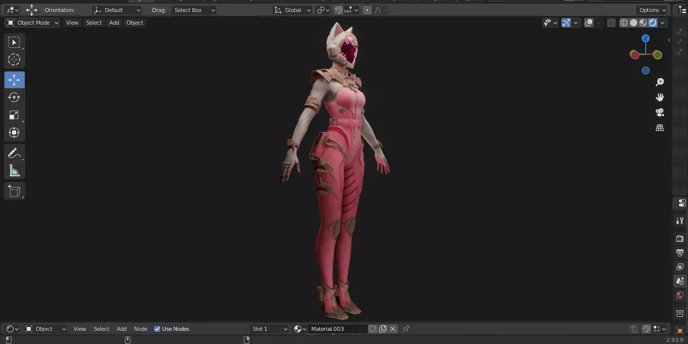
Task: Select the Measure tool
Action: pos(14,171)
